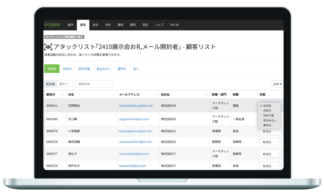Sort by 顧客ID column sort icon
Screen dimensions: 324x194
[x=63, y=95]
